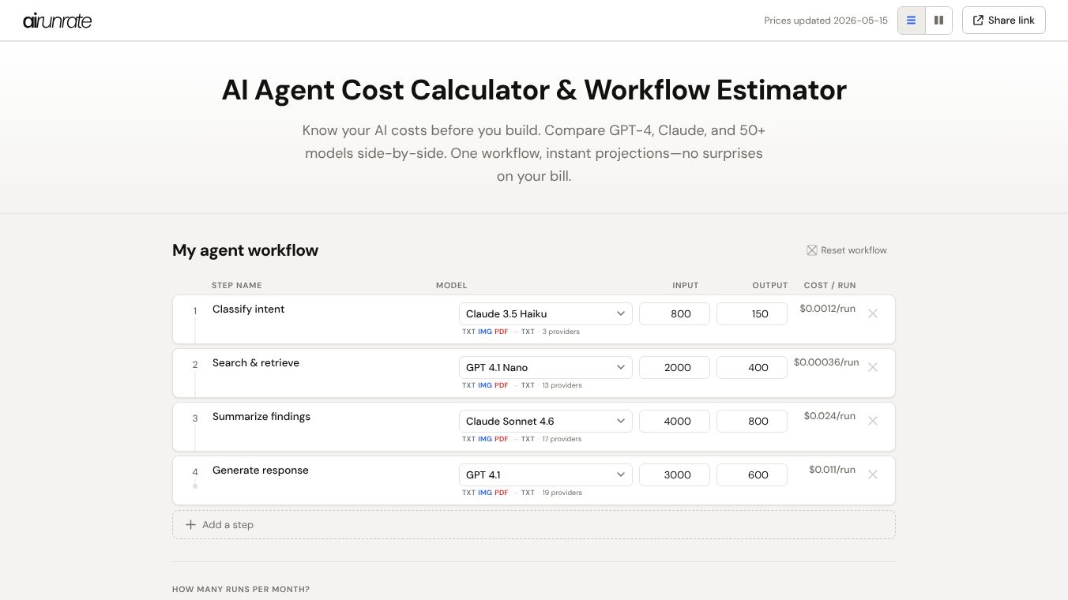The width and height of the screenshot is (1068, 600).
Task: Open model dropdown showing Claude Sonnet 4.6
Action: click(546, 422)
